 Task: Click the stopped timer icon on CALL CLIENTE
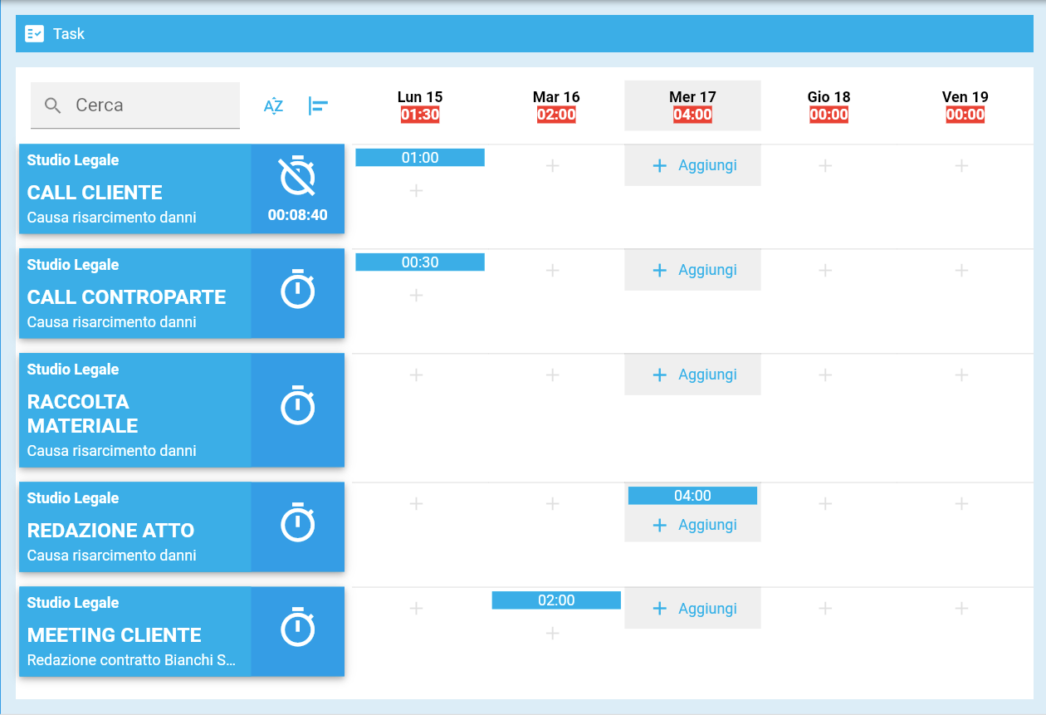(298, 175)
